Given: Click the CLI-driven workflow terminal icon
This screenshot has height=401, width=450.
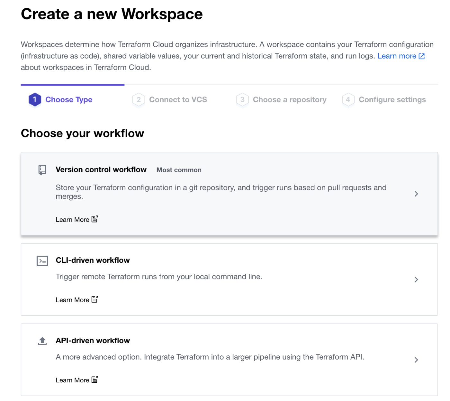Looking at the screenshot, I should (42, 261).
